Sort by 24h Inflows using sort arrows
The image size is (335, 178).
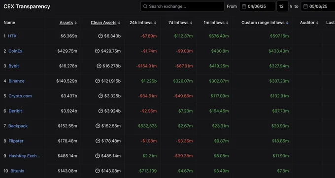[x=155, y=23]
